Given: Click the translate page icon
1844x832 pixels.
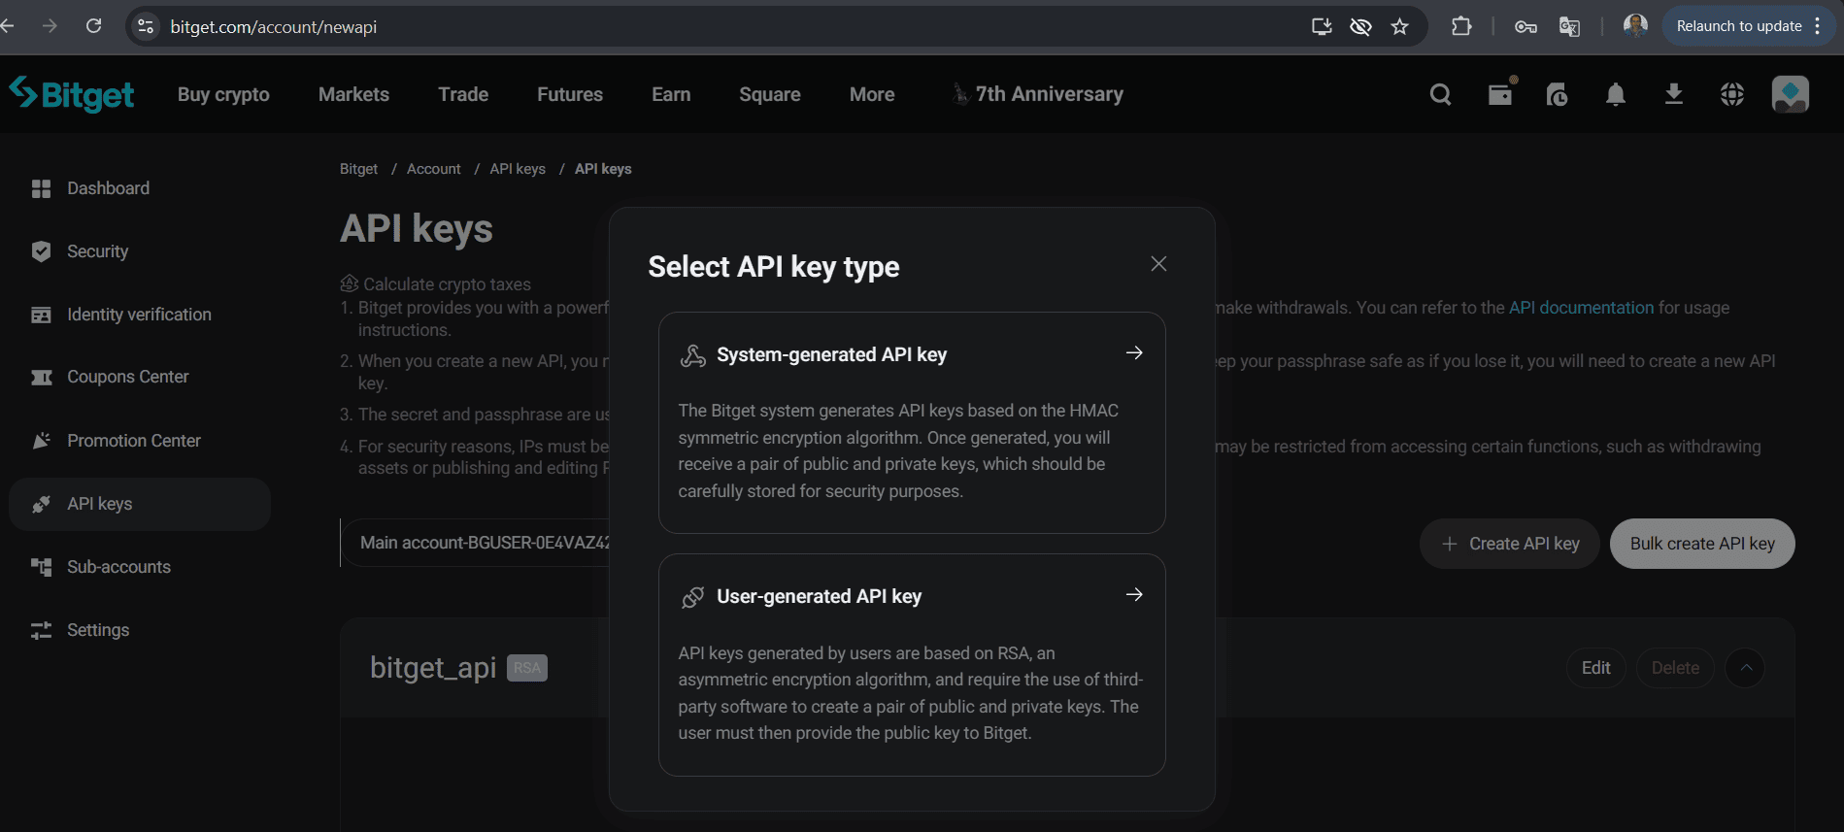Looking at the screenshot, I should (1569, 26).
